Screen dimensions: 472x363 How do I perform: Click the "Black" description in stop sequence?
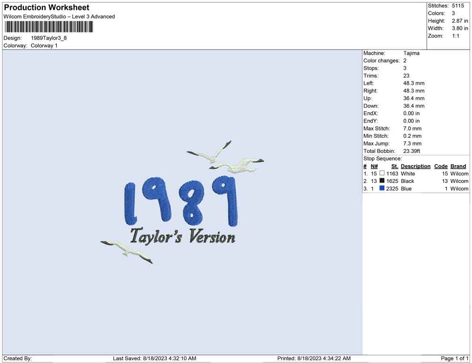408,181
